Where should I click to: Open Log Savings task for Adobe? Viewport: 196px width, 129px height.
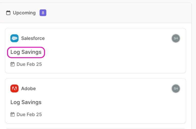coord(26,102)
